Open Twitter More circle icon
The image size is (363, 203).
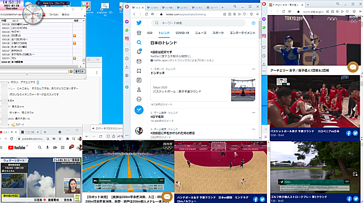(x=139, y=99)
